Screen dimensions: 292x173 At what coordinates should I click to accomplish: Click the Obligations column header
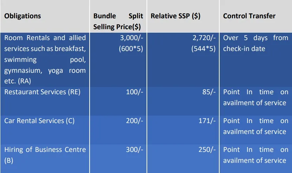pos(22,16)
